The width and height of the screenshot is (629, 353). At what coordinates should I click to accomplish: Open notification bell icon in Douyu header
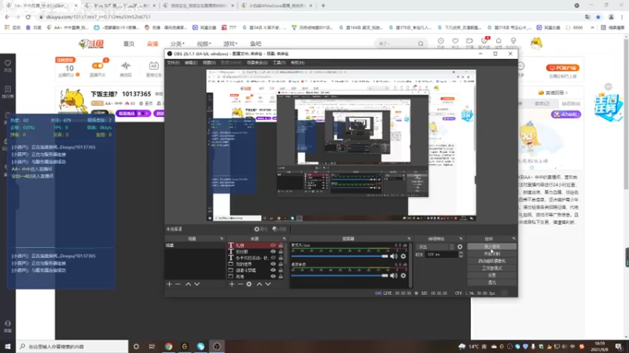tap(498, 42)
